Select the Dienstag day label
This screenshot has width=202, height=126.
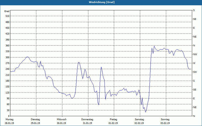point(35,119)
